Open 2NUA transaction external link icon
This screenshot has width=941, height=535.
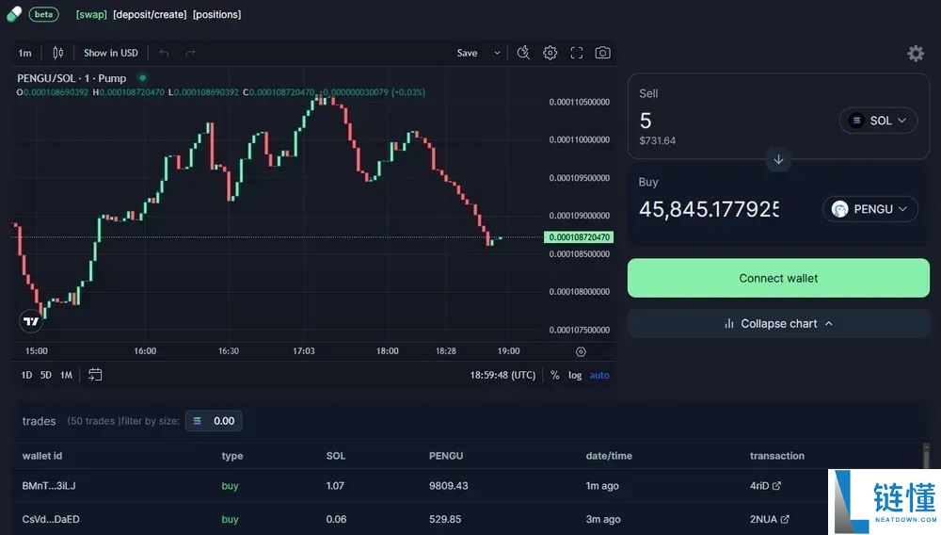coord(785,519)
